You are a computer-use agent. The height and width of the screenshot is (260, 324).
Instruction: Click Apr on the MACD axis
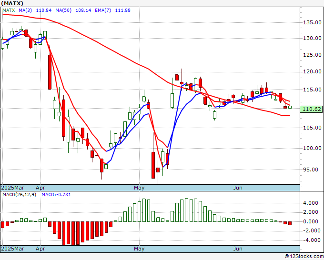click(x=40, y=249)
